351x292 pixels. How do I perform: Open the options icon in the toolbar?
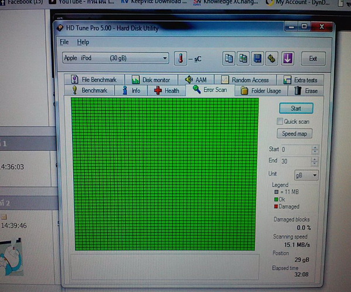(x=271, y=58)
